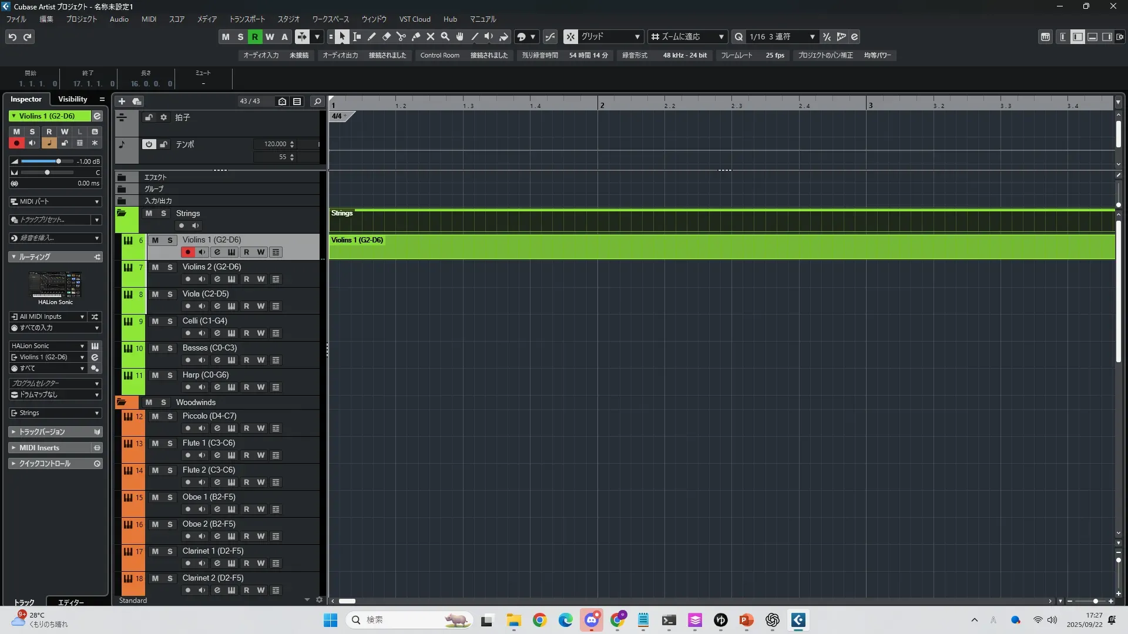
Task: Open Google Chrome from the taskbar
Action: (539, 620)
